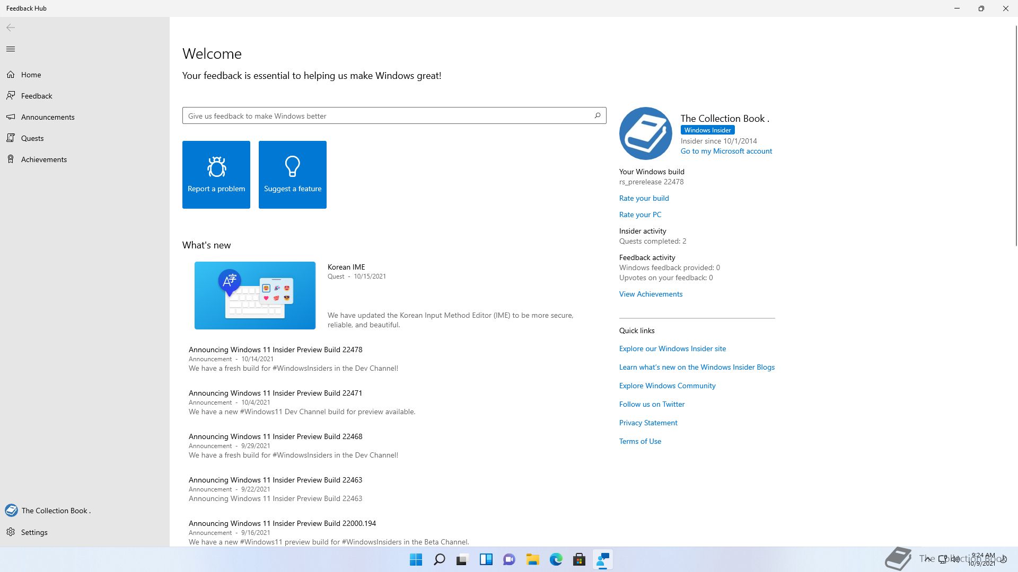Click the Home house icon in sidebar

[11, 75]
